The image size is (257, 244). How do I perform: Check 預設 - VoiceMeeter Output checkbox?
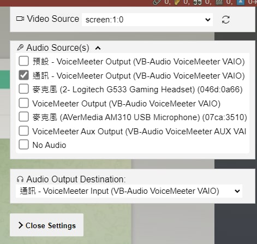tap(23, 61)
